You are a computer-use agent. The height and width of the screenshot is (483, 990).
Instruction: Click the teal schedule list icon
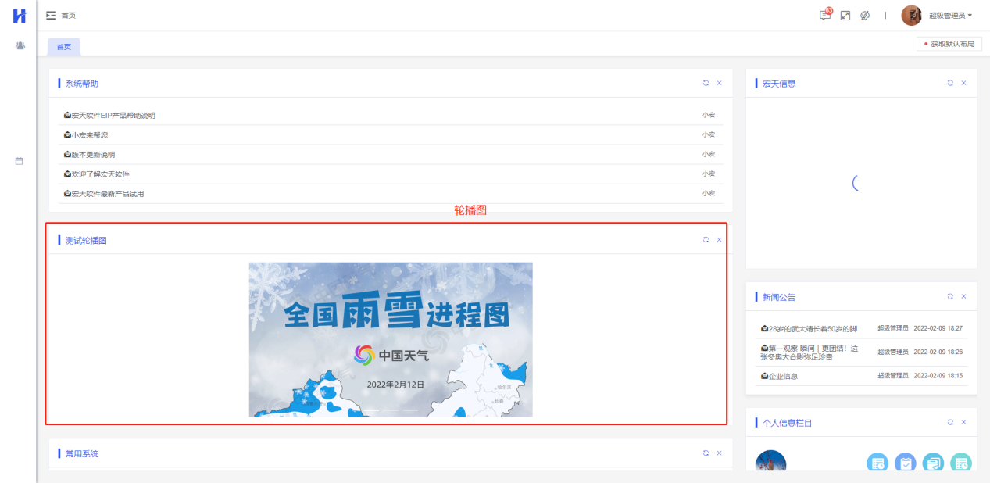[961, 463]
